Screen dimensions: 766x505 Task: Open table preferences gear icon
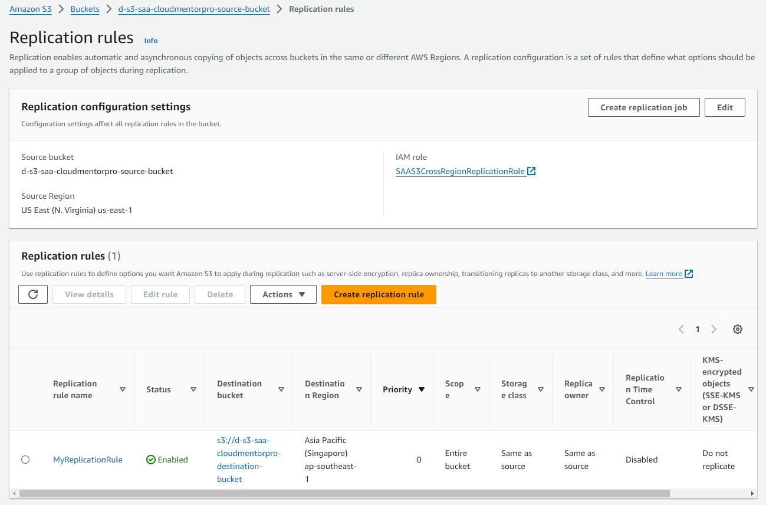tap(737, 329)
